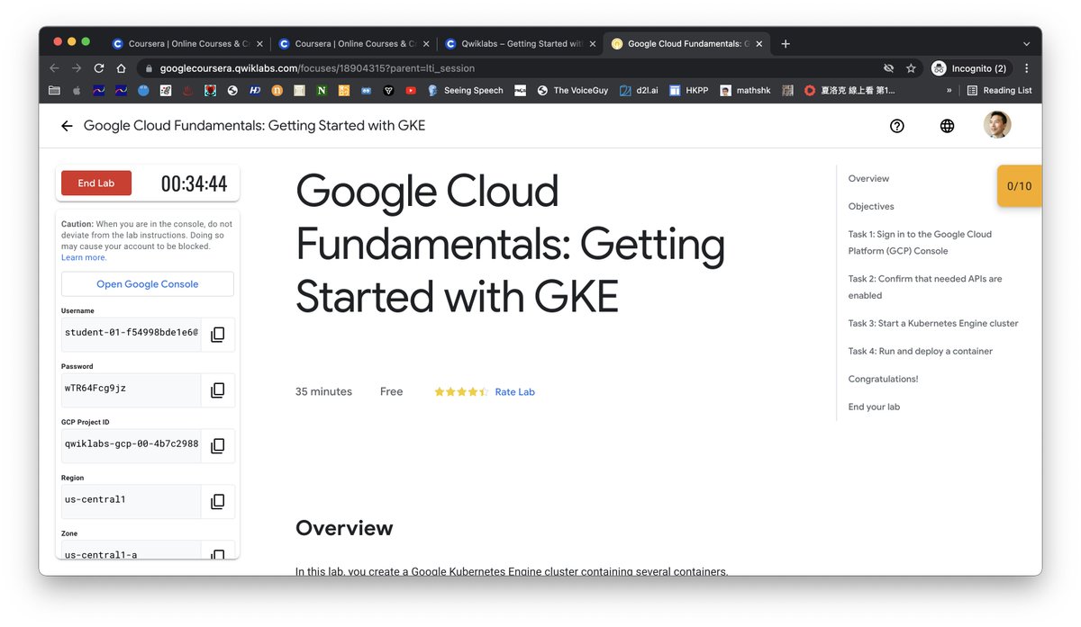Click the back arrow beside lab title
This screenshot has width=1081, height=627.
tap(67, 126)
